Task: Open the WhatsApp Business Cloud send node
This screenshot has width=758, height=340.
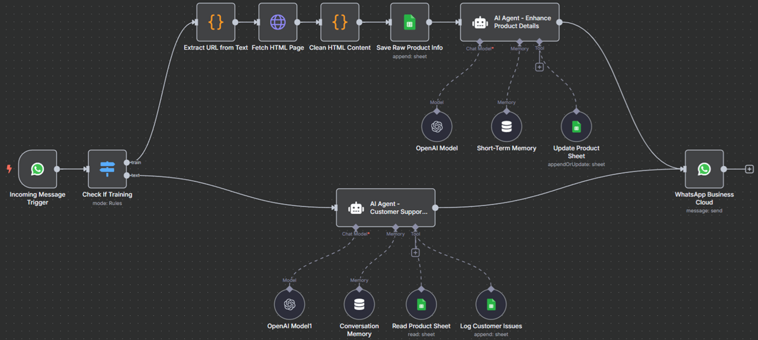Action: [x=704, y=169]
